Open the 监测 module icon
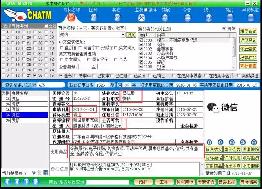262x189 pixels. click(141, 17)
